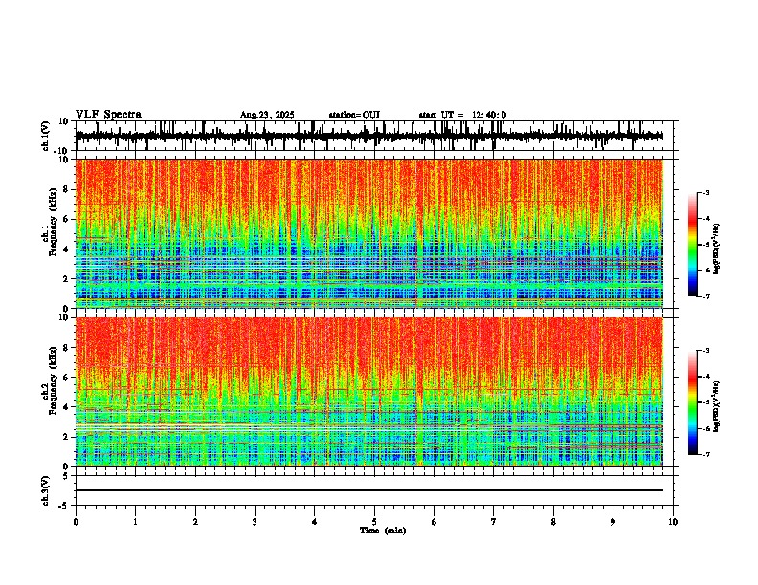
Task: Click the 'ch.3(V)' axis label
Action: click(x=47, y=490)
